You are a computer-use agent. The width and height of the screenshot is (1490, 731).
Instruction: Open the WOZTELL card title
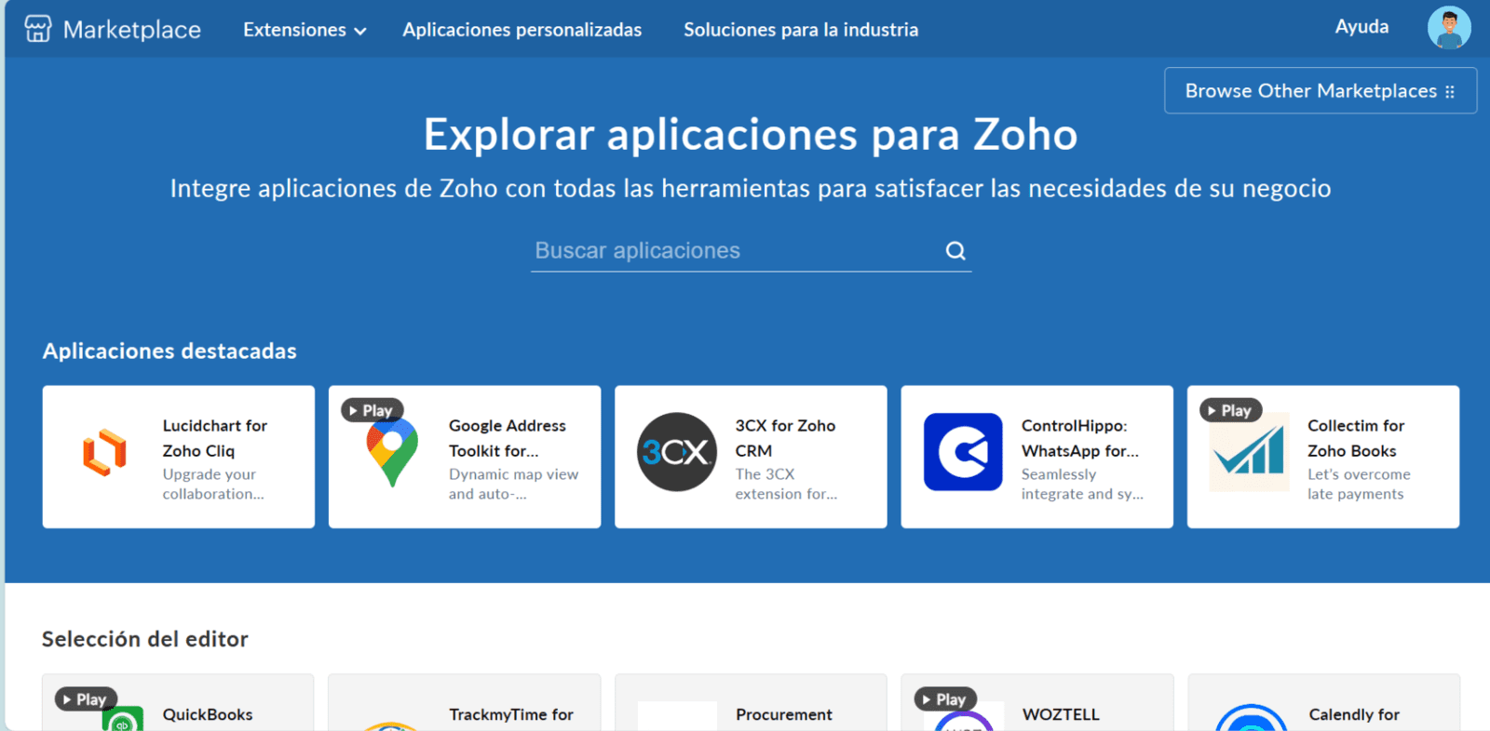click(1061, 714)
